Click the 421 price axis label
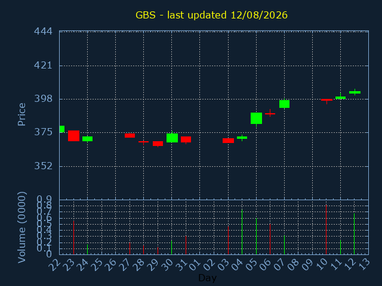This screenshot has width=382, height=286. tap(43, 65)
